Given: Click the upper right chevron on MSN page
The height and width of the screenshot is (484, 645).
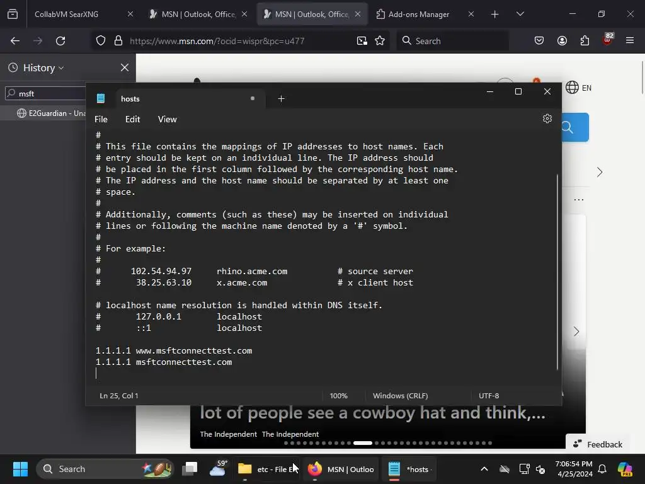Looking at the screenshot, I should [600, 172].
